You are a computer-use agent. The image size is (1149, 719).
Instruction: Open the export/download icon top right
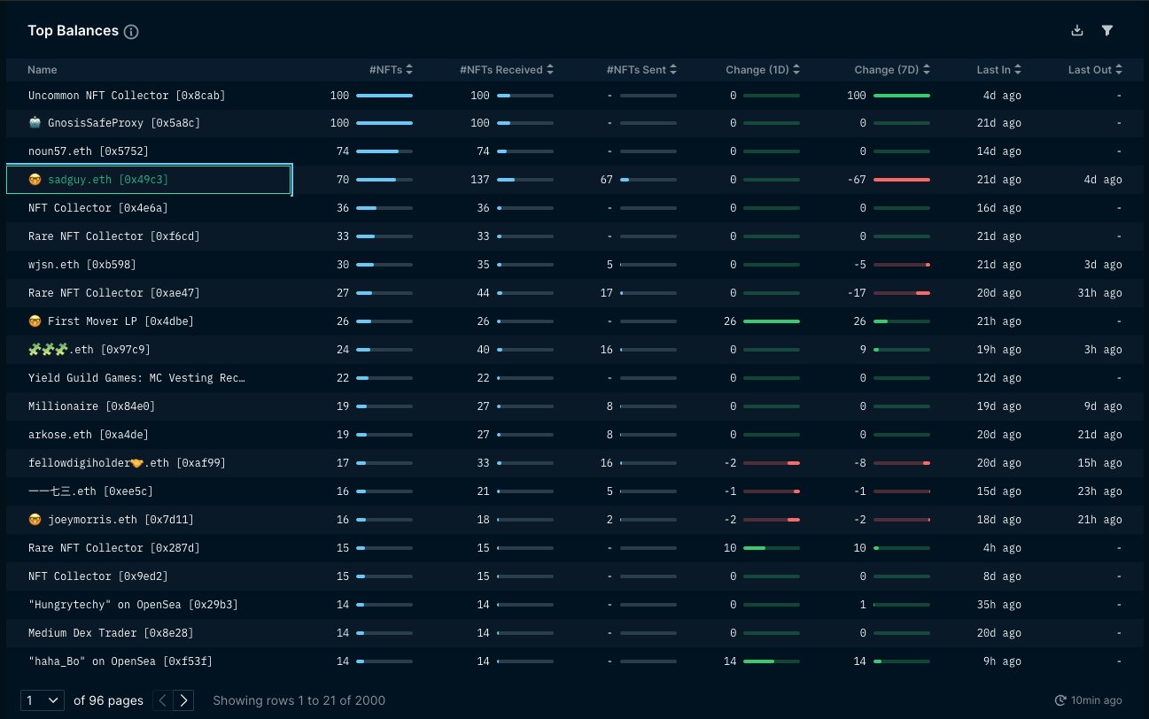1077,29
